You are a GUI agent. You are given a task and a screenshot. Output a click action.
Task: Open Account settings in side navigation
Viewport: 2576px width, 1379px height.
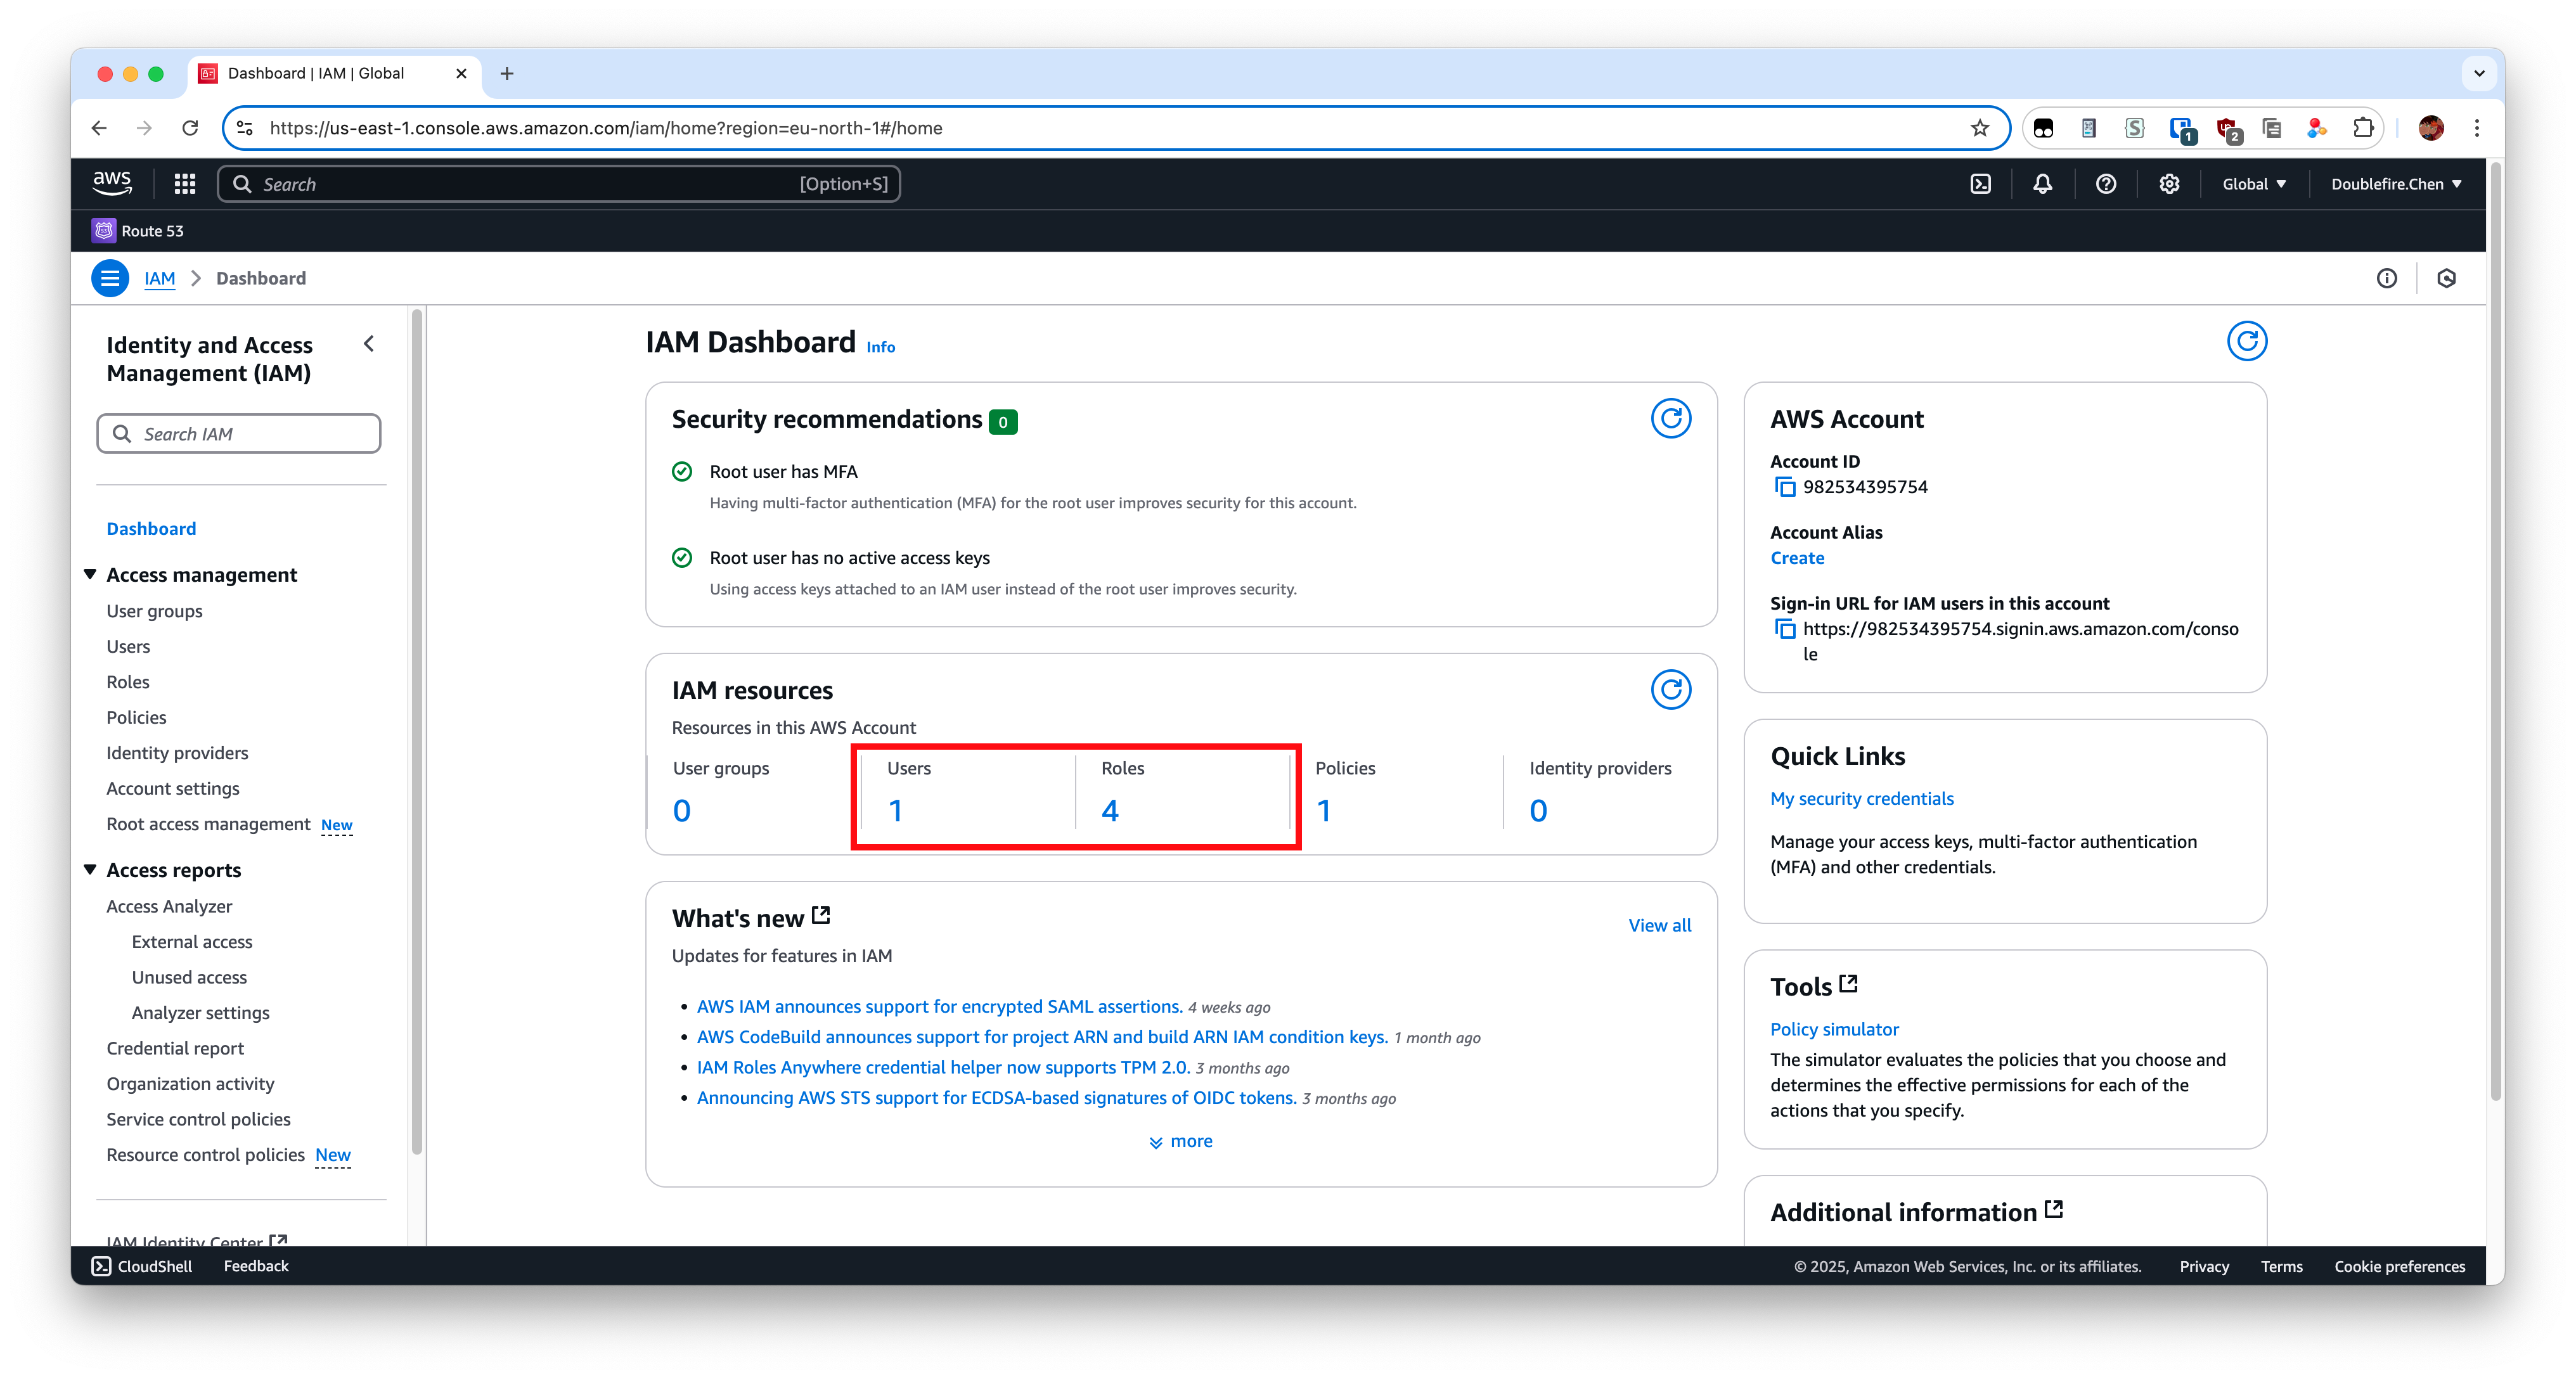[x=173, y=788]
